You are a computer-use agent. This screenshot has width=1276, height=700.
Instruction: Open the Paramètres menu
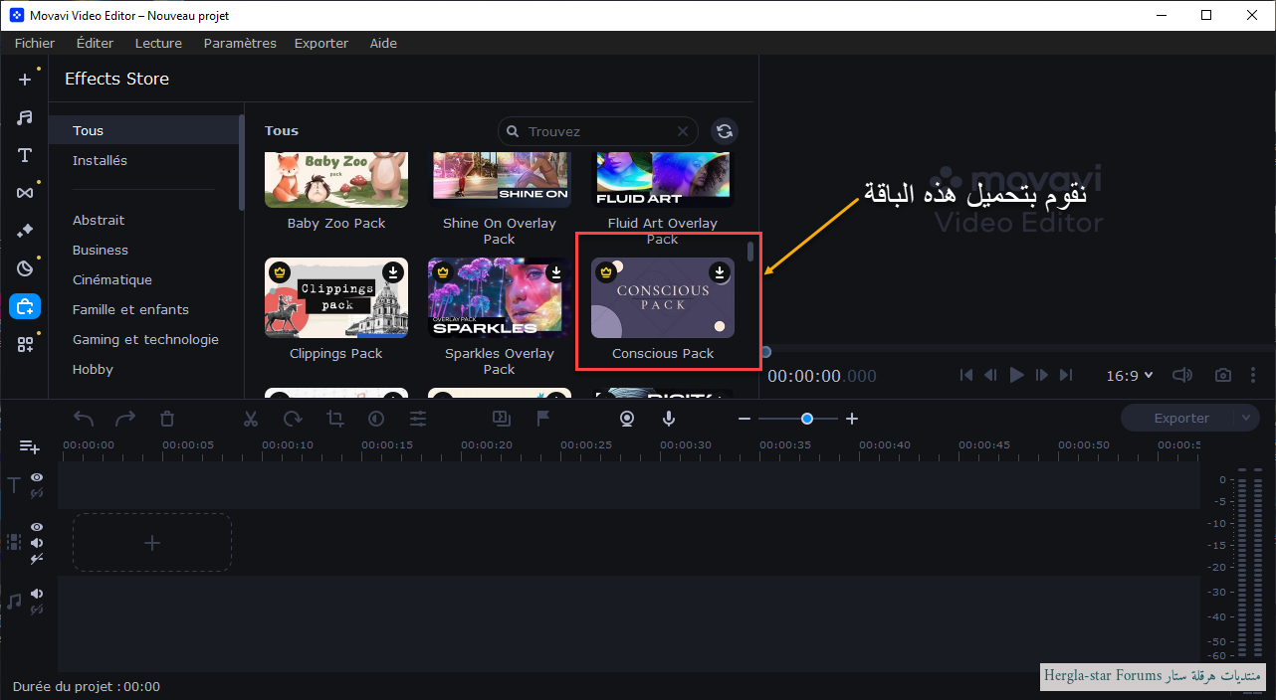(x=240, y=43)
